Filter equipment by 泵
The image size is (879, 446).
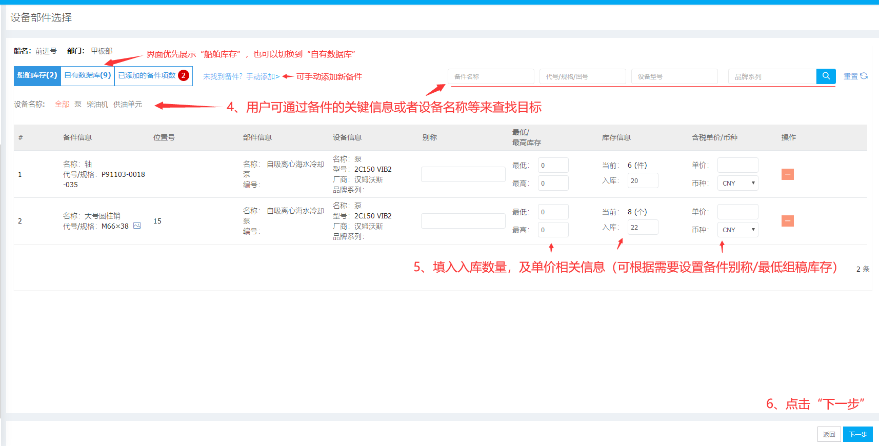coord(78,104)
